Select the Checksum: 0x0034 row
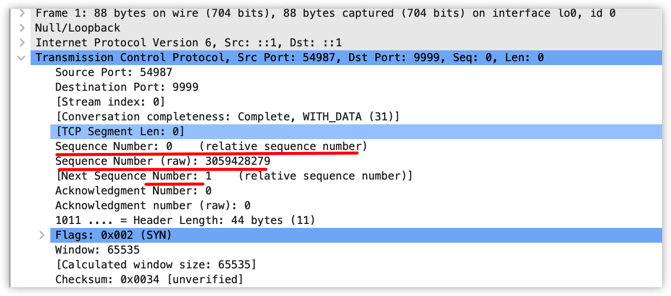The image size is (671, 296). pyautogui.click(x=149, y=280)
